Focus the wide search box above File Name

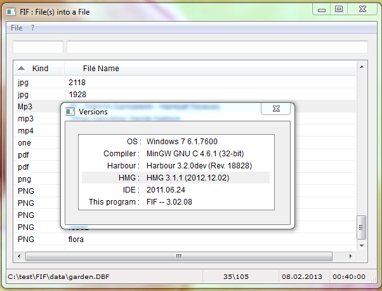[217, 47]
